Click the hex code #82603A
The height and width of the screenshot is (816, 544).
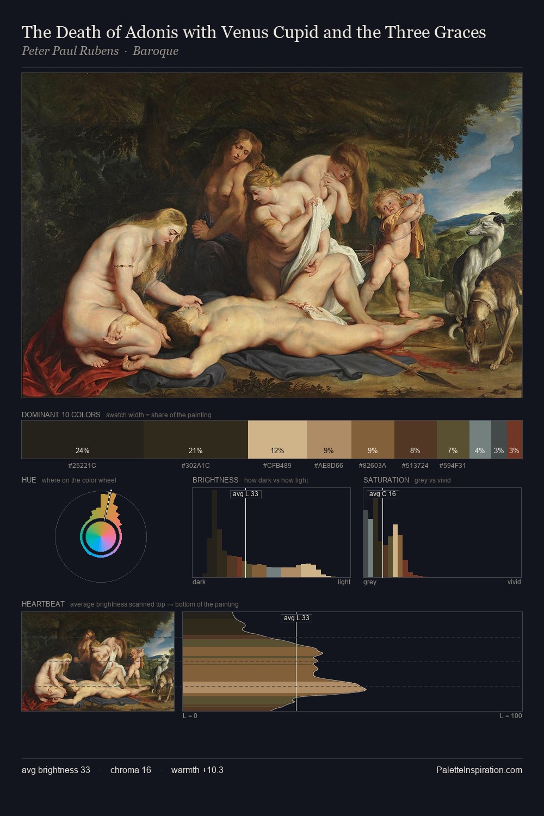373,466
